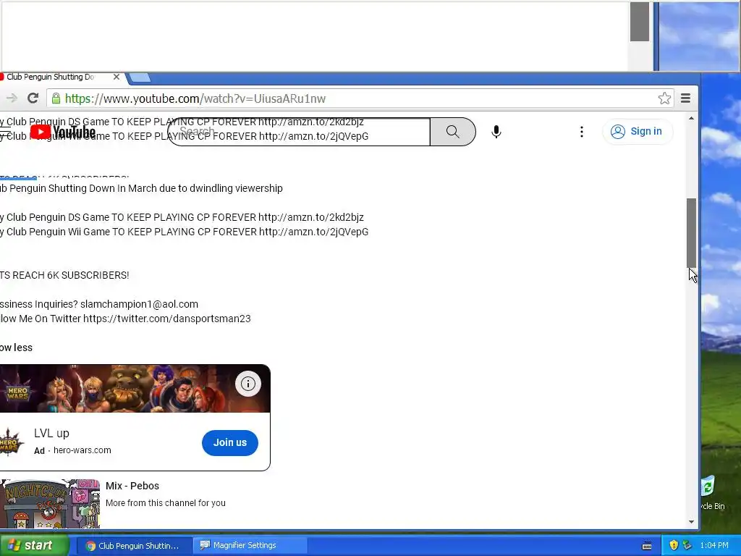This screenshot has height=556, width=741.
Task: Open the Mix - Pebos playlist title
Action: pos(132,486)
